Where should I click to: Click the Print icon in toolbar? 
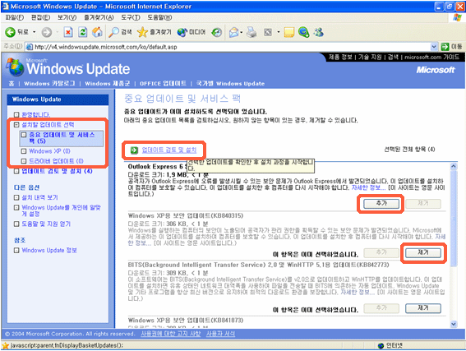tap(251, 32)
